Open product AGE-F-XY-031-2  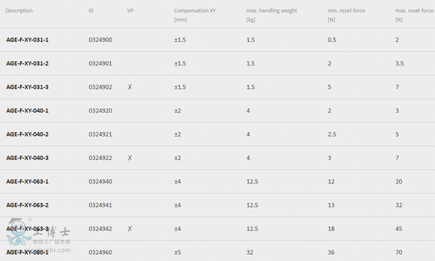point(27,64)
